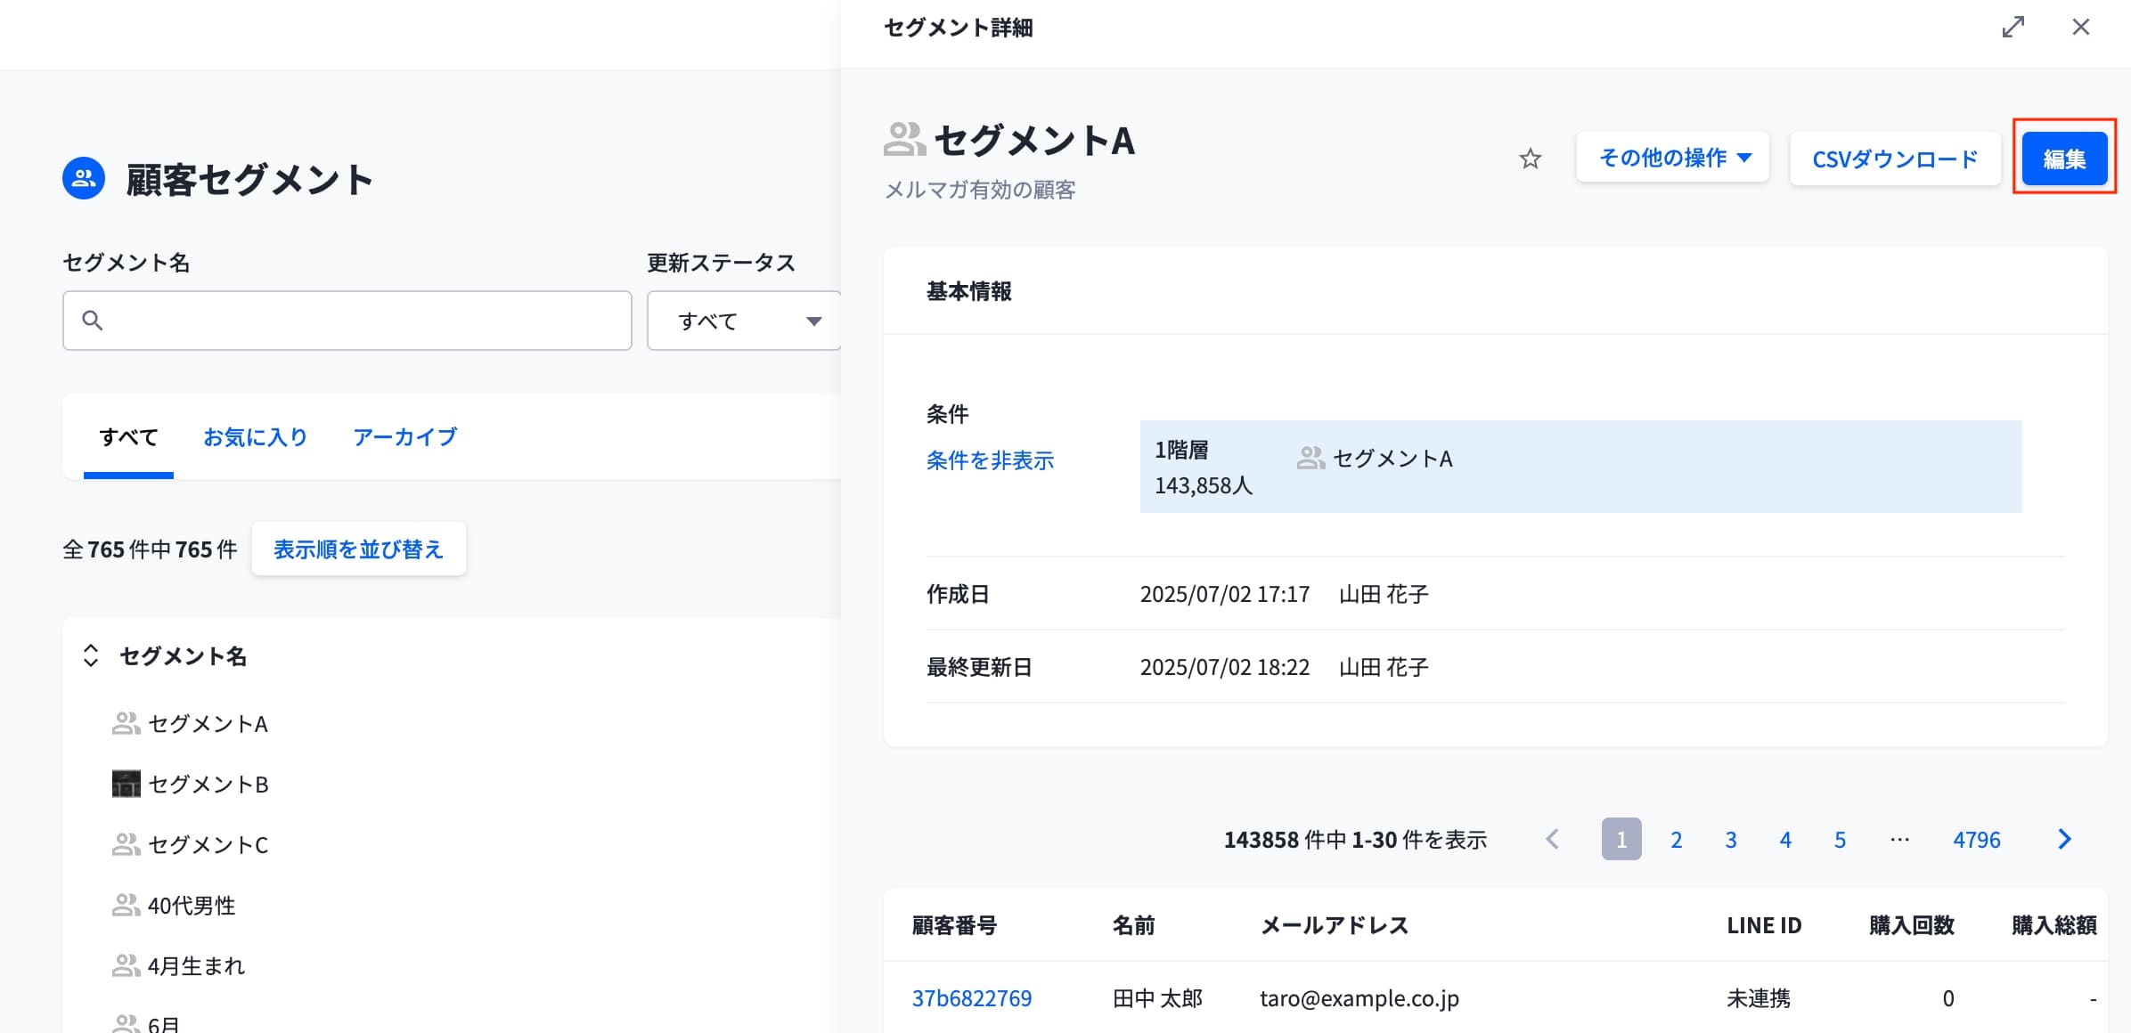
Task: Open customer number 37b6822769 link
Action: (x=971, y=998)
